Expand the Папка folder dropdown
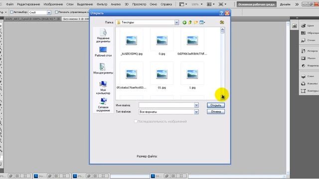The image size is (319, 179). pos(176,22)
